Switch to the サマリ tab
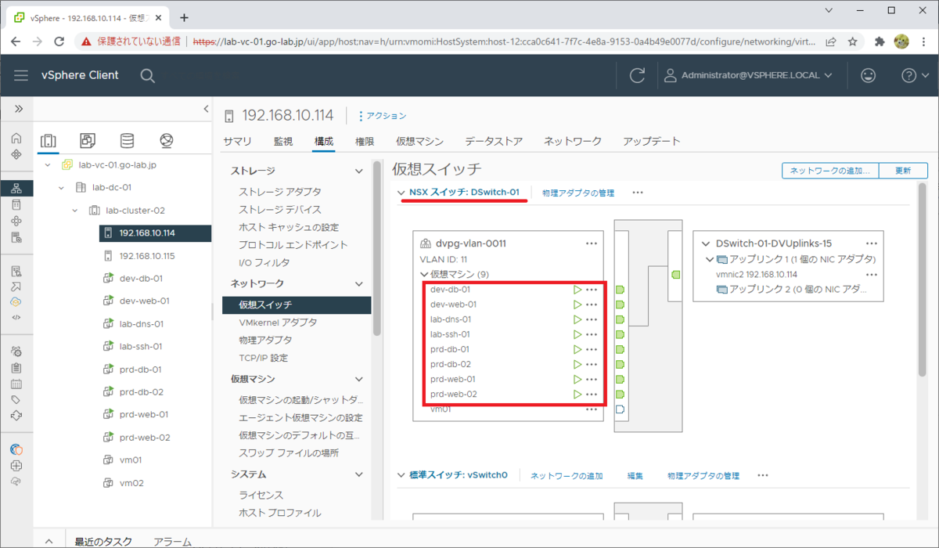Image resolution: width=939 pixels, height=548 pixels. (237, 142)
